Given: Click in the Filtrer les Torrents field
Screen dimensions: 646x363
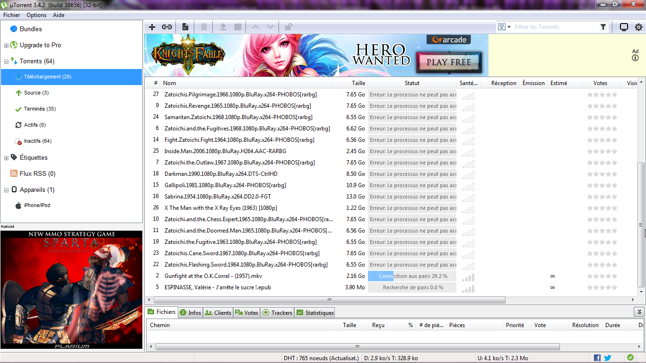Looking at the screenshot, I should point(556,27).
